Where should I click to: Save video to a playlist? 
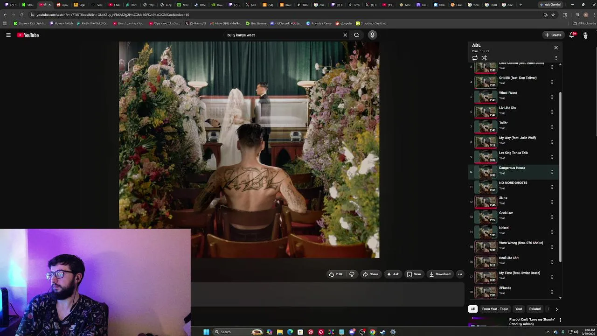point(414,274)
